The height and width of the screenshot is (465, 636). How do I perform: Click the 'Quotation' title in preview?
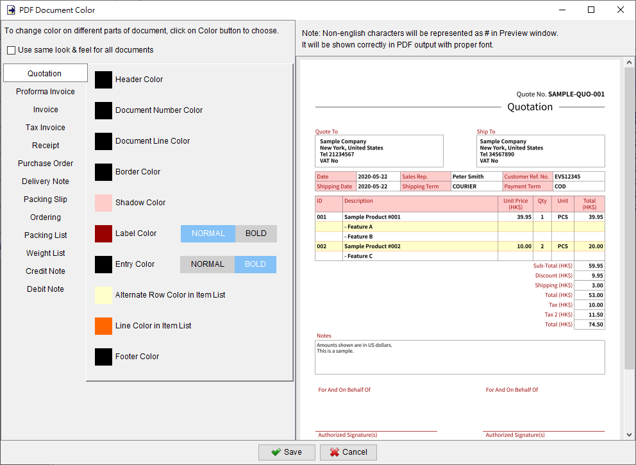[530, 106]
